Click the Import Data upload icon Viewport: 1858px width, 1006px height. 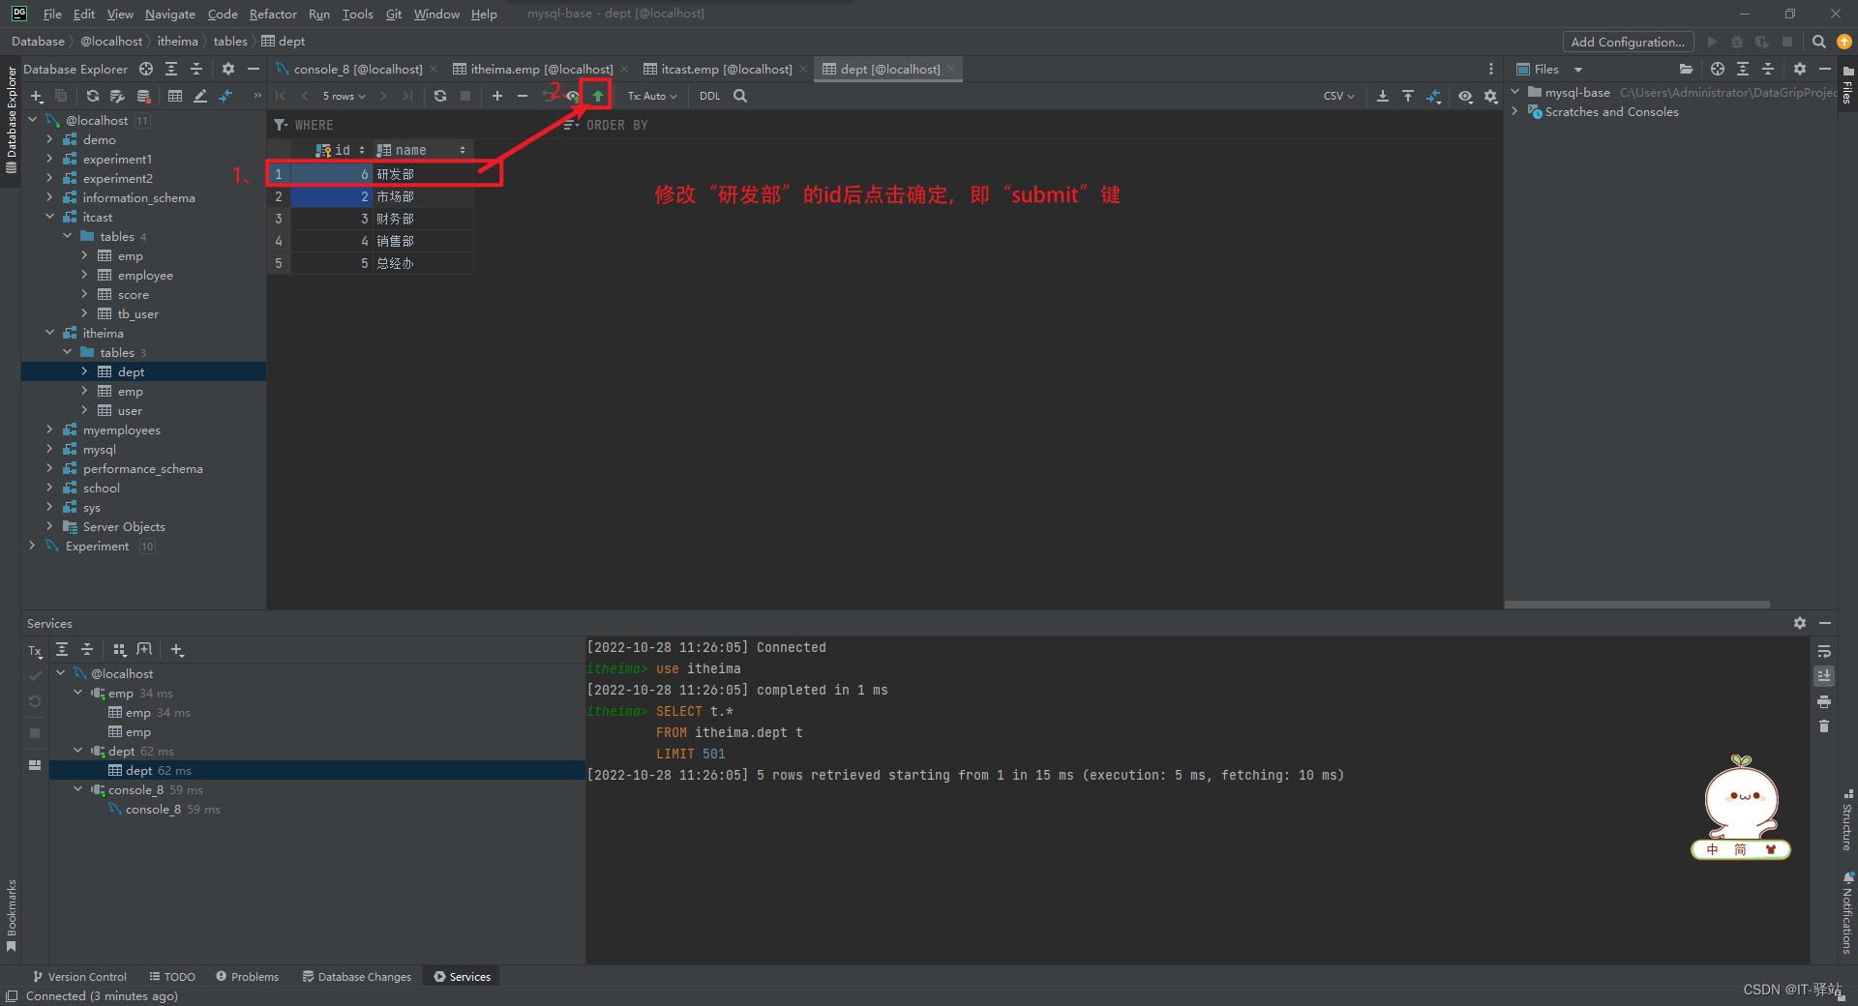[1408, 96]
